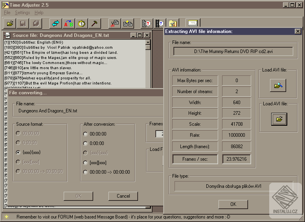
Task: Open the Help menu
Action: coord(39,13)
